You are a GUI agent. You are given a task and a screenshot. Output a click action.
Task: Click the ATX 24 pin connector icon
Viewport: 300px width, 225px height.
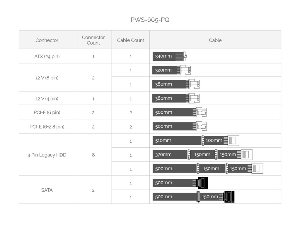[185, 56]
